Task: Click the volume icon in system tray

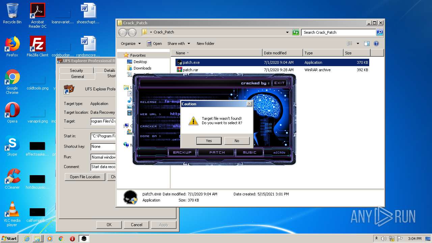Action: [384, 239]
